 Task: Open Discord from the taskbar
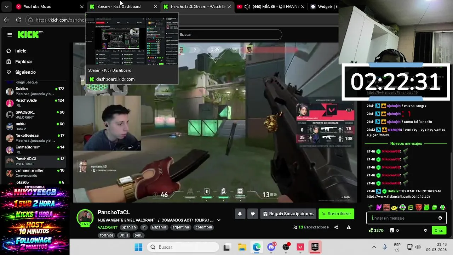271,247
